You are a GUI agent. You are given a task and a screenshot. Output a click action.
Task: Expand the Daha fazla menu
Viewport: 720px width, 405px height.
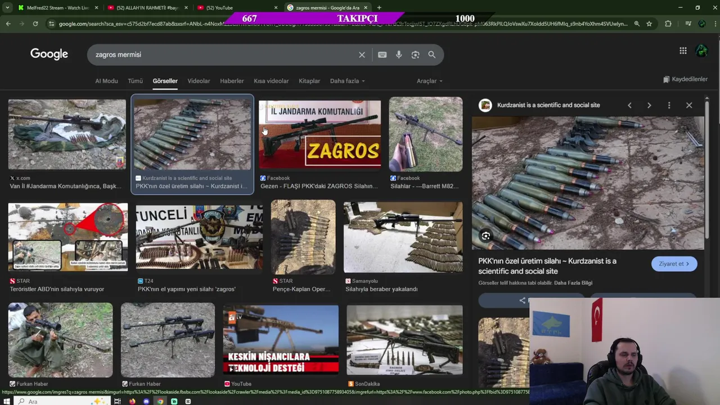coord(347,81)
